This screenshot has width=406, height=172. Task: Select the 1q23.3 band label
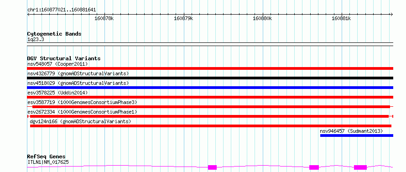click(x=36, y=39)
